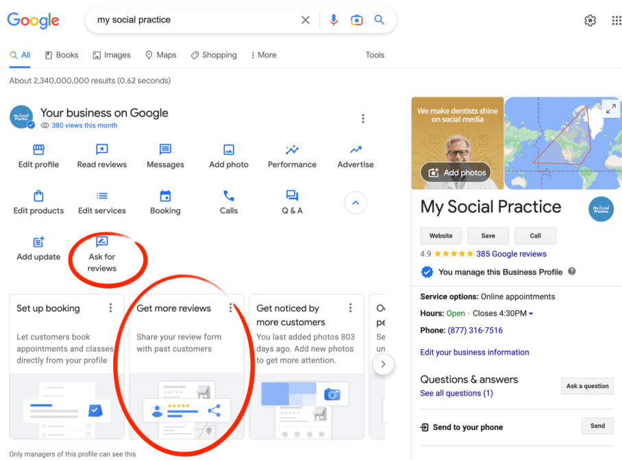
Task: Click Ask for reviews
Action: tap(102, 255)
